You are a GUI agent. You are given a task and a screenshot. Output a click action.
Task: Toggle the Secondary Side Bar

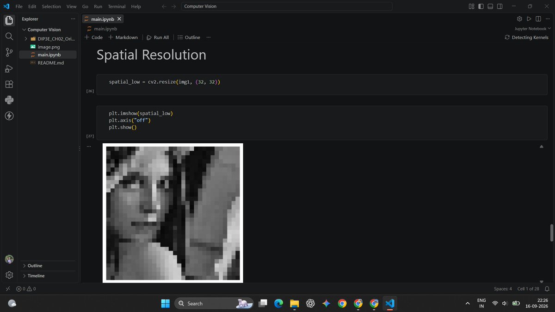coord(500,6)
